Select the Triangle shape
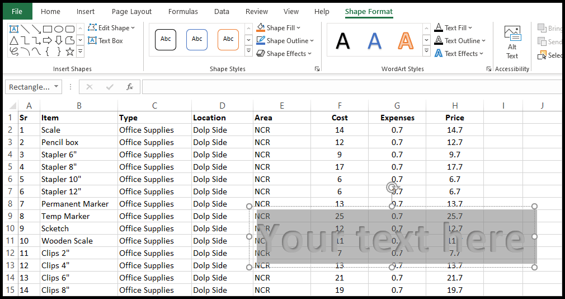The height and width of the screenshot is (299, 565). 13,40
